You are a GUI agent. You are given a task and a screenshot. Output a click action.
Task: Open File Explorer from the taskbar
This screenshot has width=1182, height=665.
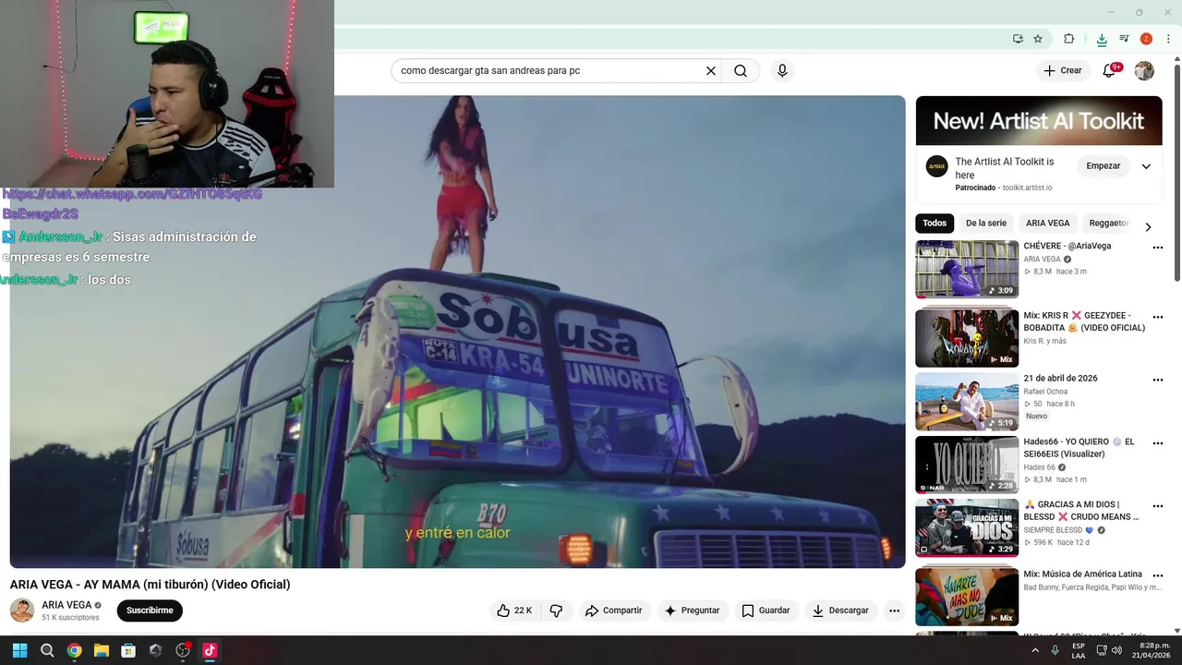click(x=102, y=650)
